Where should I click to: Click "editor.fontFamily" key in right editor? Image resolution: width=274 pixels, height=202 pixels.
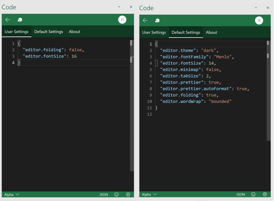184,57
